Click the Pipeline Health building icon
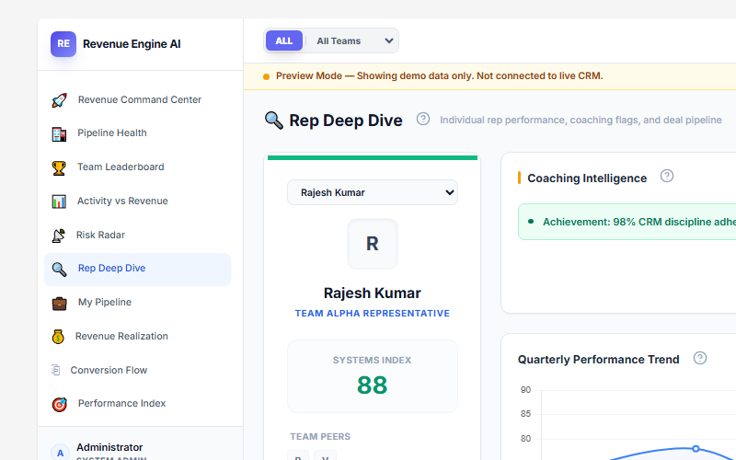 pos(59,133)
